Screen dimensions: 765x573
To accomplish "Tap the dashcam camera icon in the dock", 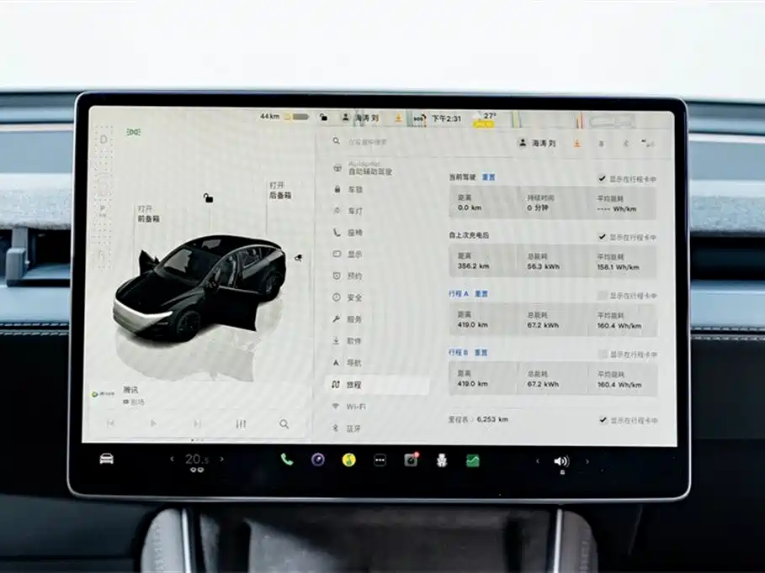I will [412, 460].
